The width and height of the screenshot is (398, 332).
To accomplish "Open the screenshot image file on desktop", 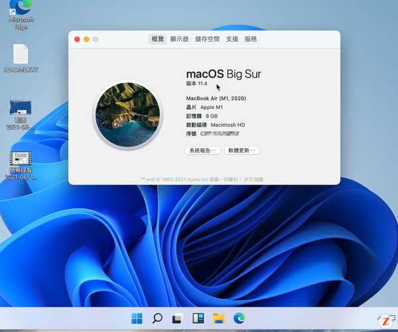I will coord(21,115).
